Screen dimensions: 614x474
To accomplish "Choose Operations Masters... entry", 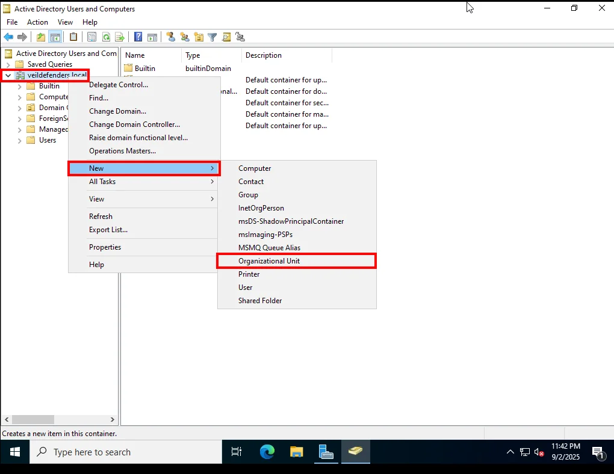I will [x=144, y=151].
